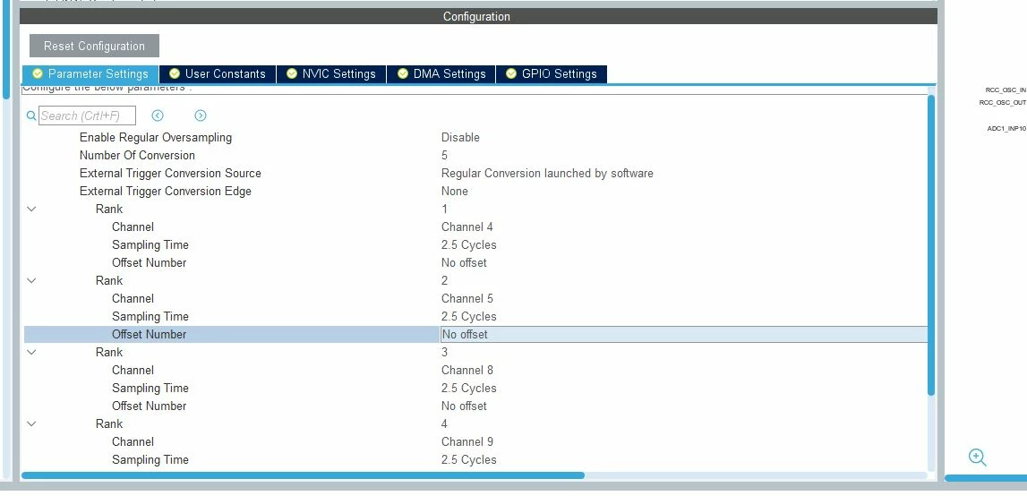
Task: Go to next search result arrow
Action: (201, 115)
